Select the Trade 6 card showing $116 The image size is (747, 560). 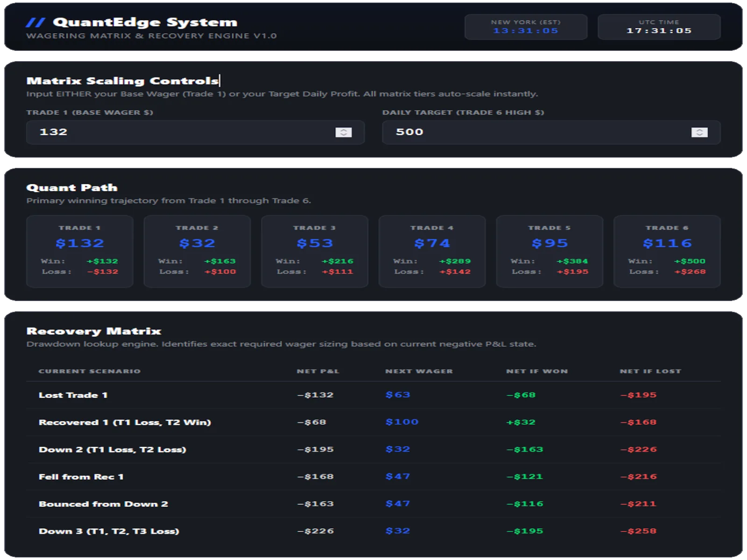(667, 252)
